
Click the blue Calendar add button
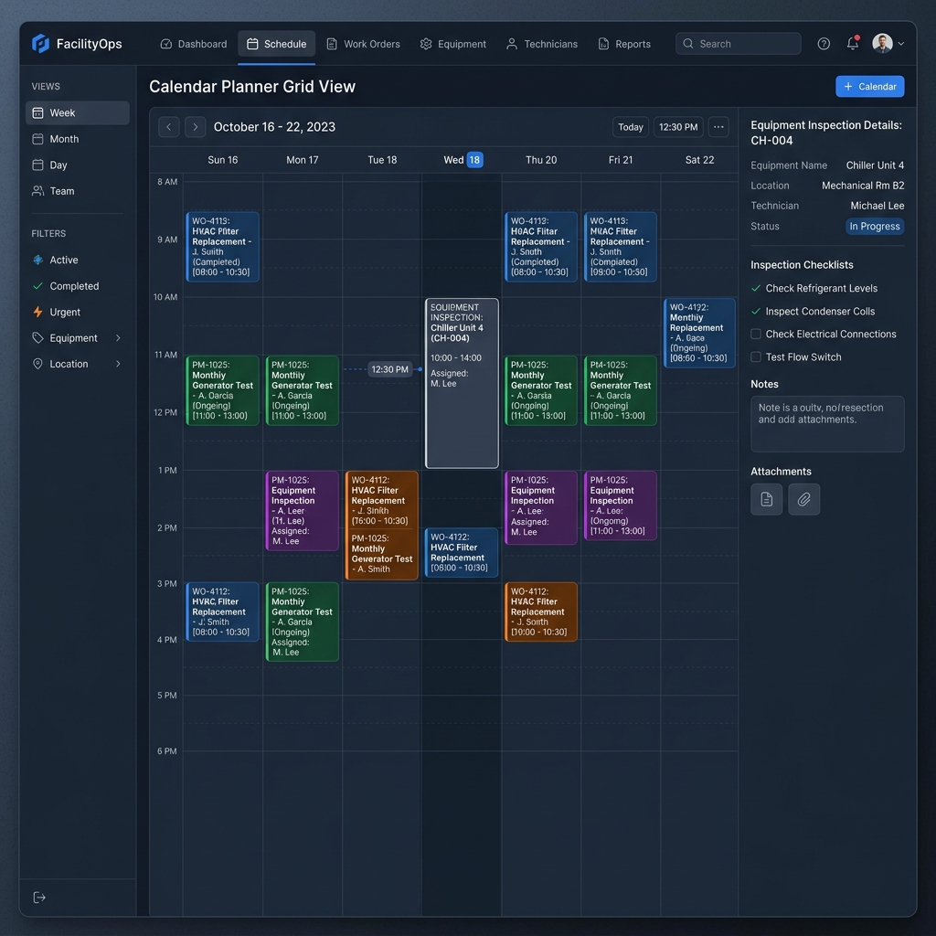869,87
